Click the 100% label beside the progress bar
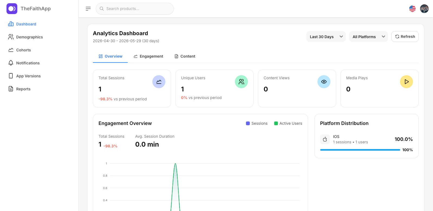This screenshot has height=211, width=433. pos(408,150)
